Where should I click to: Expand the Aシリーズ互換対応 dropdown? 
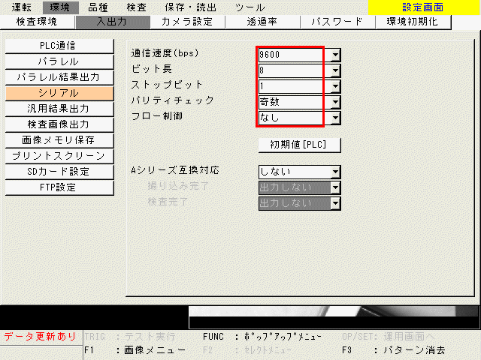tap(335, 172)
